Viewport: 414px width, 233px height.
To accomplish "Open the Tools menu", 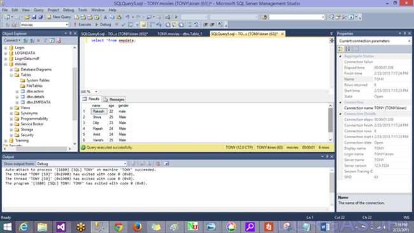I will 82,10.
